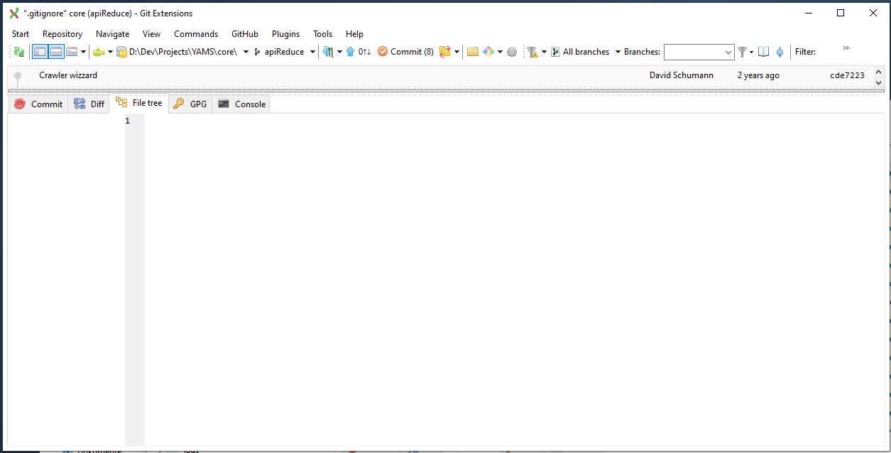The height and width of the screenshot is (453, 891).
Task: Click the pull icon with blue arrow
Action: coord(328,52)
